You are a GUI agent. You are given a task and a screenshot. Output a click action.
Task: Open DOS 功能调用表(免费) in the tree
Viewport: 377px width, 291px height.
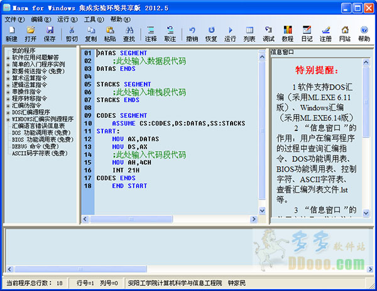[41, 133]
